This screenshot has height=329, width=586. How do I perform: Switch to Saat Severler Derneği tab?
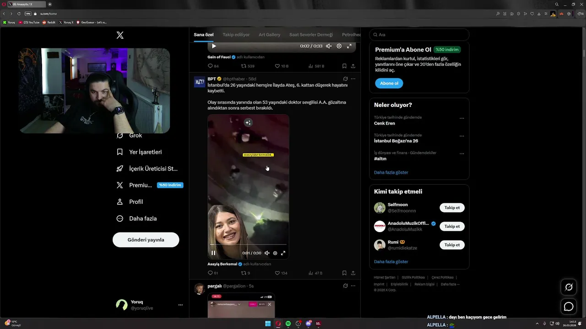(311, 35)
